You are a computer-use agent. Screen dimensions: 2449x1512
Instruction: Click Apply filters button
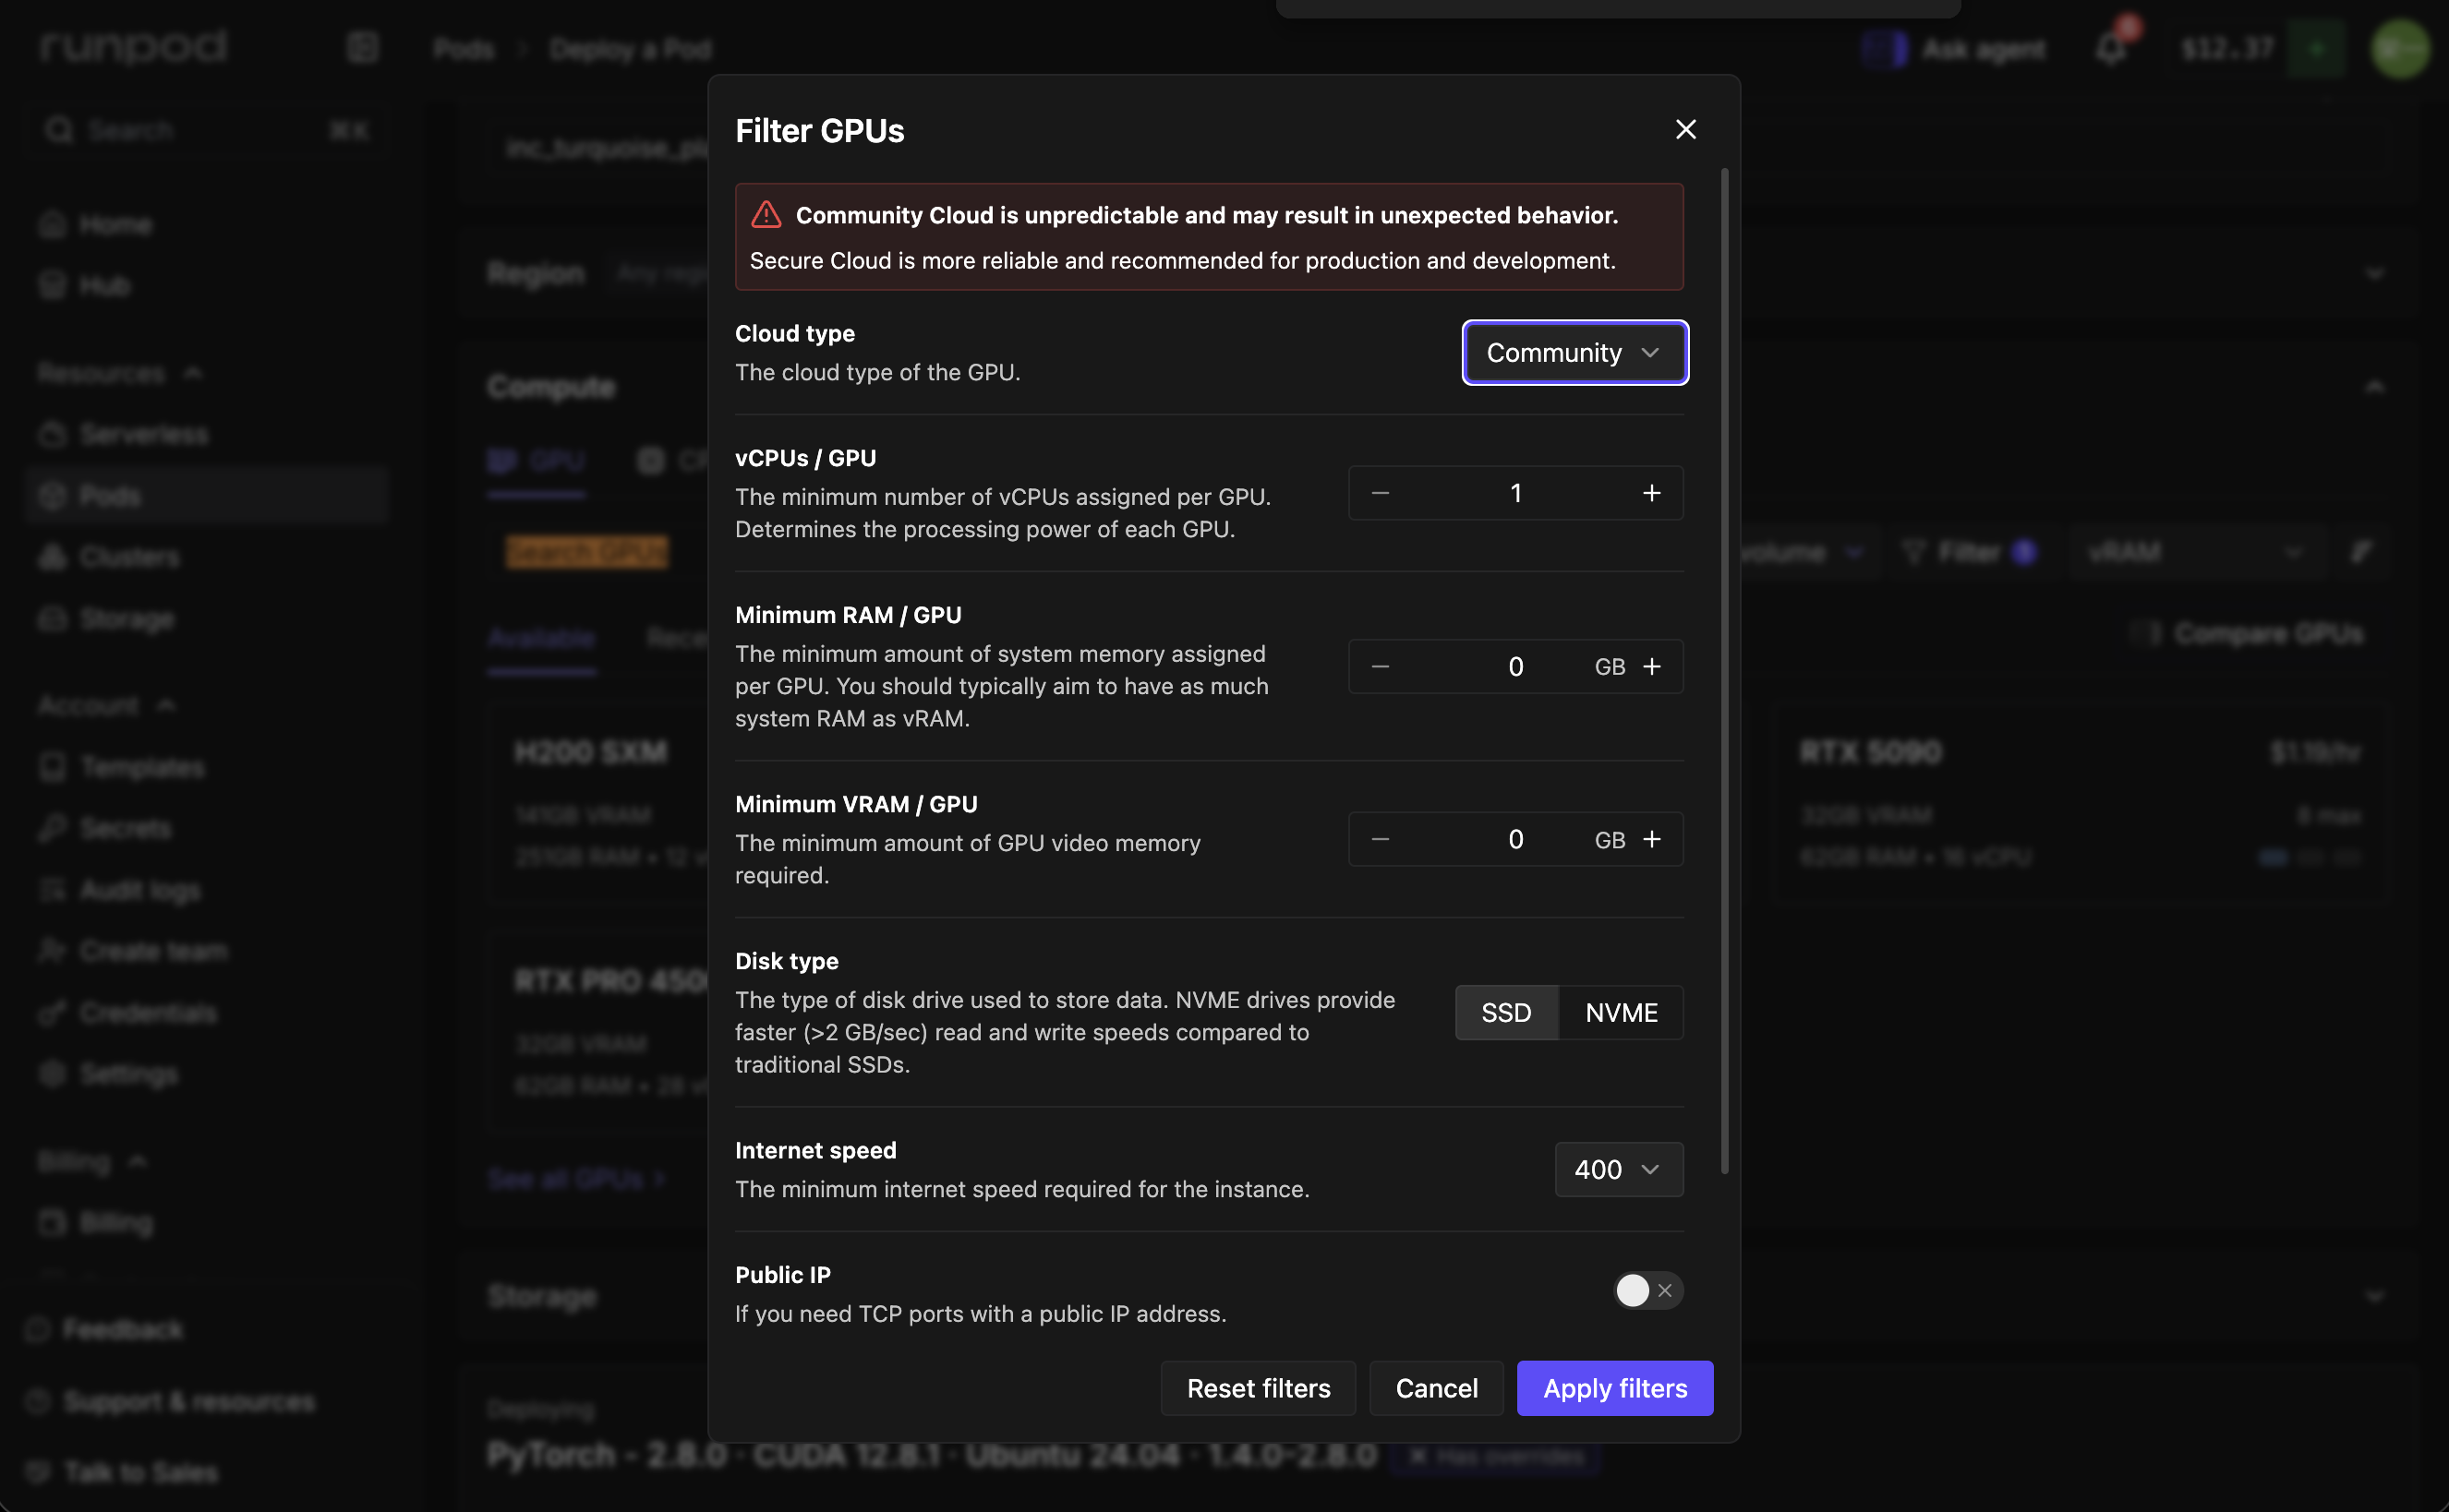(1614, 1388)
